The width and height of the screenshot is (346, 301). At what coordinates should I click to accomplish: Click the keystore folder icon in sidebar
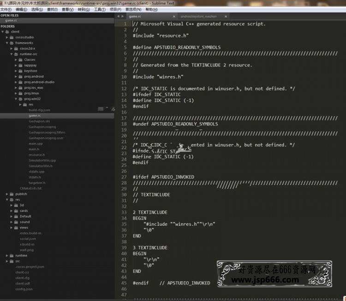click(x=21, y=71)
